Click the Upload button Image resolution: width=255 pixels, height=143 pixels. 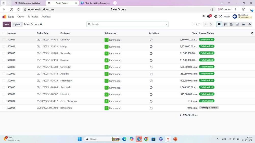coord(17,24)
